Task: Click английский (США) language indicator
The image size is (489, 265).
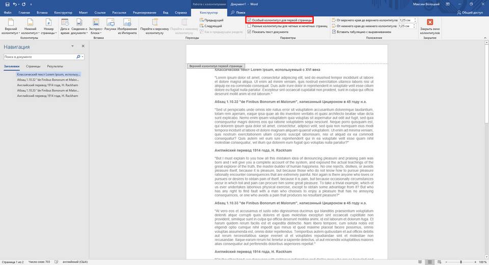Action: pos(75,262)
